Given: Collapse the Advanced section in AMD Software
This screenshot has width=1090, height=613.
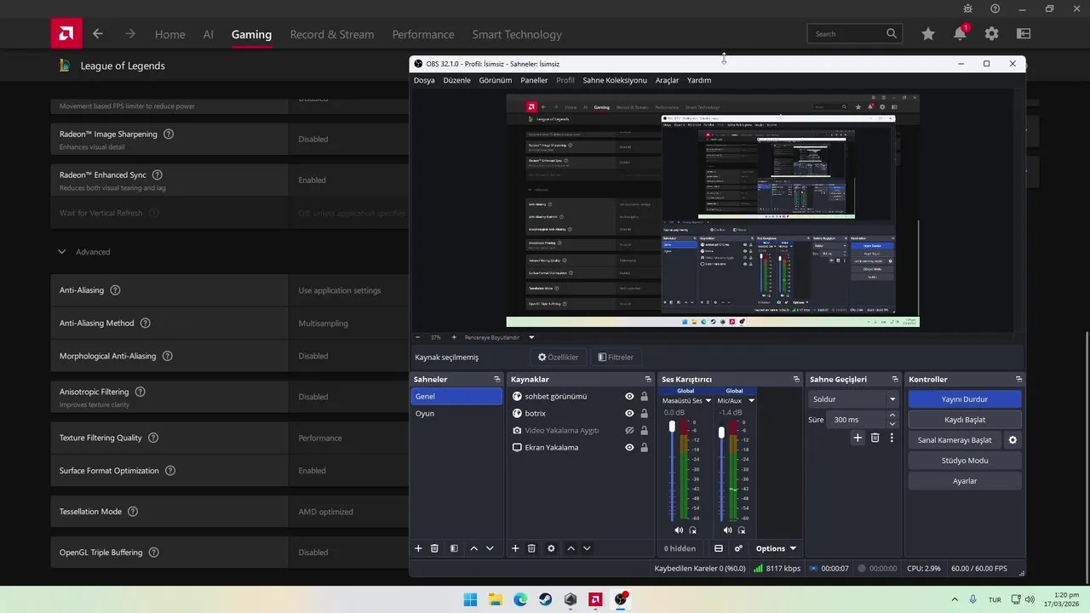Looking at the screenshot, I should coord(61,252).
